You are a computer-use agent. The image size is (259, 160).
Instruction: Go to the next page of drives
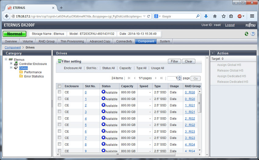[156, 78]
